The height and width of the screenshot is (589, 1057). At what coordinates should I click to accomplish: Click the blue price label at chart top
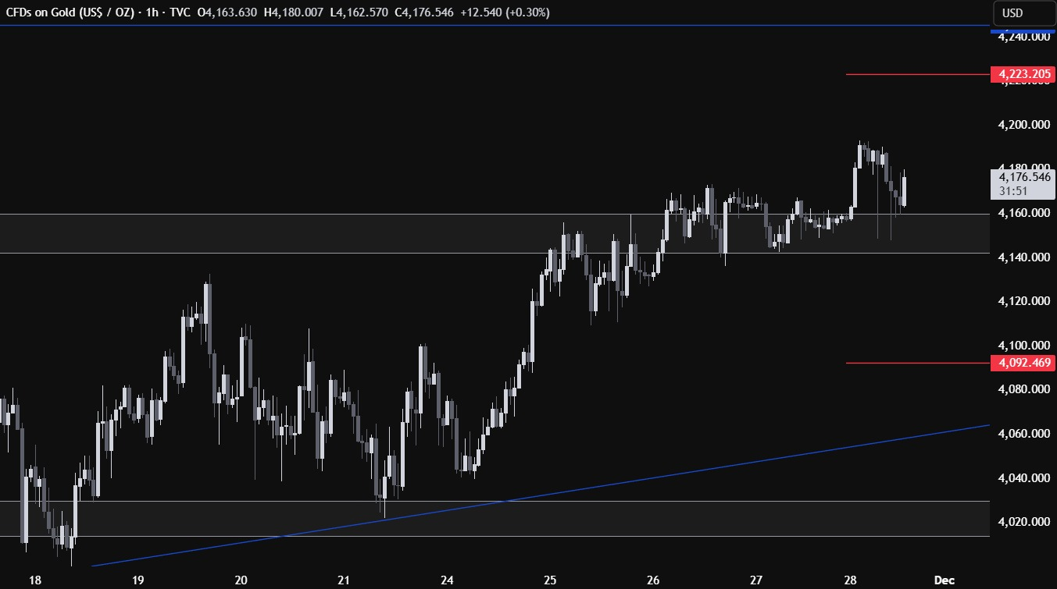point(1022,33)
